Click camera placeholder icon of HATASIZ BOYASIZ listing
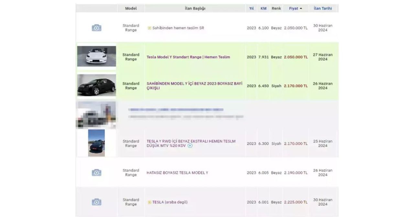This screenshot has height=217, width=414. click(96, 173)
